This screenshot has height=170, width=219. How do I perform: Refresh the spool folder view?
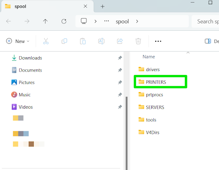(64, 21)
